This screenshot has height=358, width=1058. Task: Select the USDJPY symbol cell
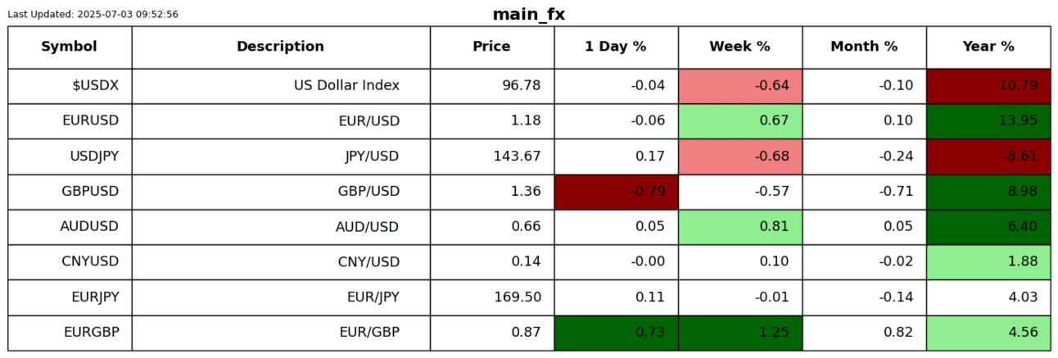point(70,156)
